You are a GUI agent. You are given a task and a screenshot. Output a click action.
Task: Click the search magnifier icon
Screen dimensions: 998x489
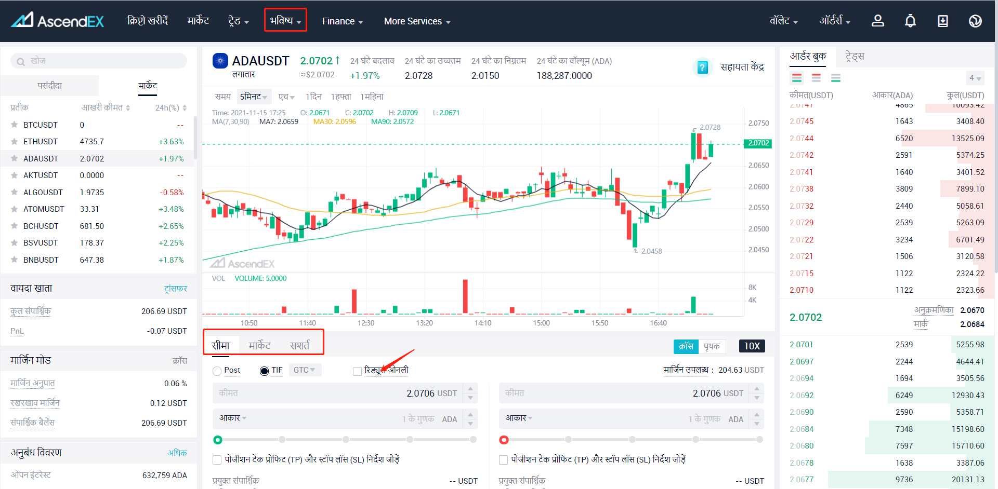(21, 62)
